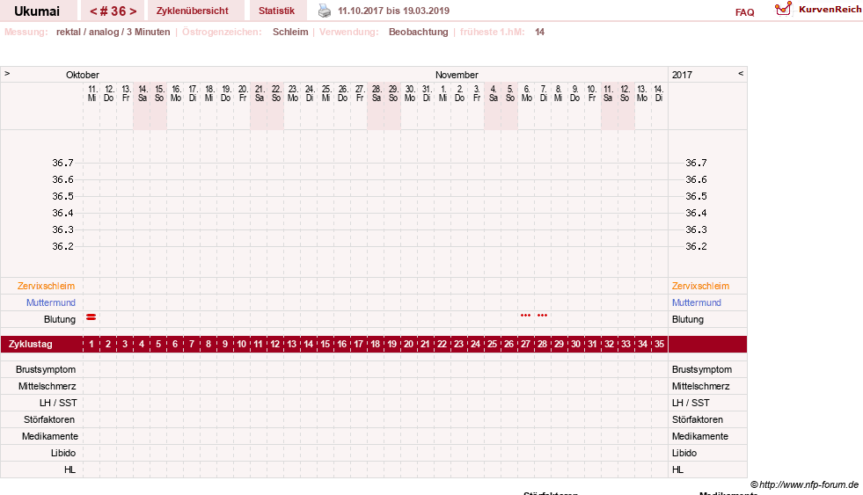The height and width of the screenshot is (495, 863).
Task: Click the left 36.7 temperature label
Action: (62, 163)
